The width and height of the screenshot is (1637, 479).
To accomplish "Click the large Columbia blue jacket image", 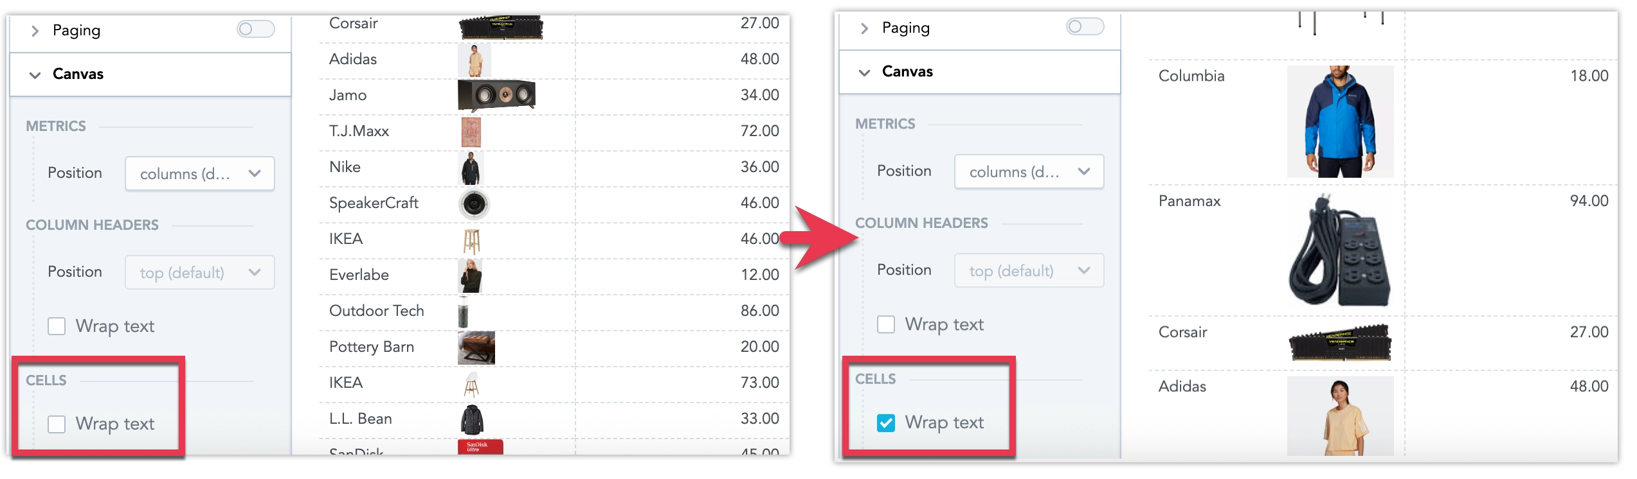I will pyautogui.click(x=1340, y=121).
